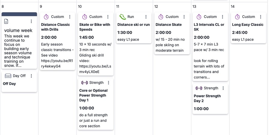Click the running shoe icon on day 11

click(x=122, y=17)
